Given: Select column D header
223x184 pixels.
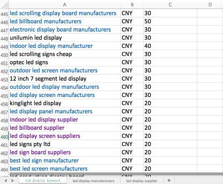Looking at the screenshot, I should (x=210, y=5).
